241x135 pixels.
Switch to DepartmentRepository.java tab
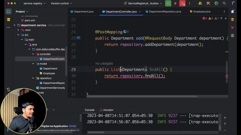(x=163, y=12)
